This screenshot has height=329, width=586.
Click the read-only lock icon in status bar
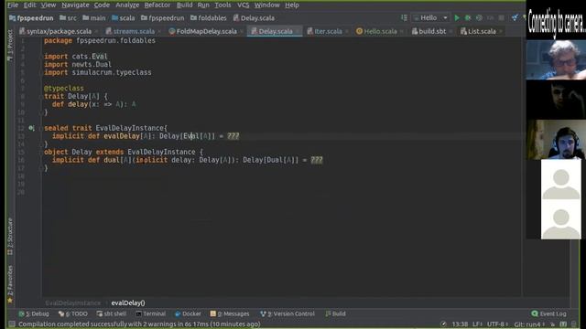click(x=552, y=324)
